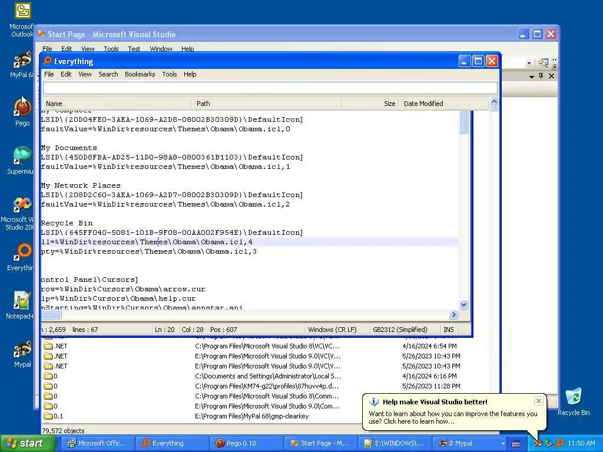Click the Everything tray icon
603x452 pixels.
click(559, 443)
